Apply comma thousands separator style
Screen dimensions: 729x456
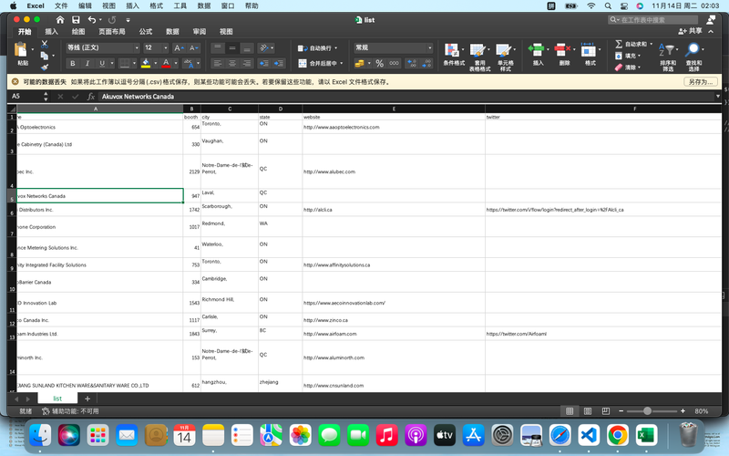pyautogui.click(x=394, y=63)
